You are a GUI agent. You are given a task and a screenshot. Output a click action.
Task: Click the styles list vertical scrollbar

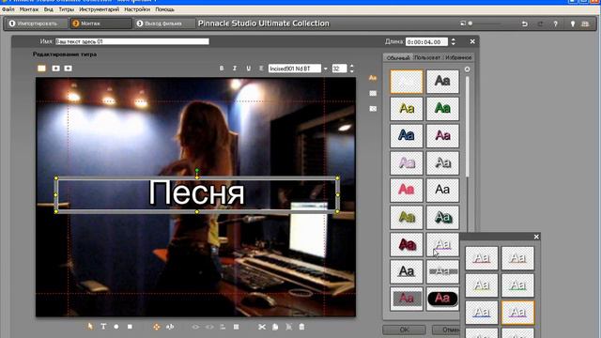pos(468,127)
